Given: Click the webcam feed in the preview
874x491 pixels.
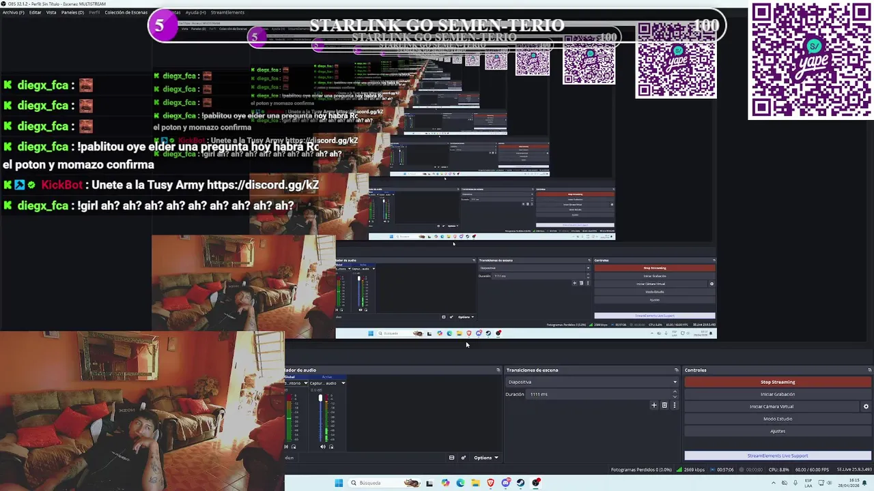Looking at the screenshot, I should tap(142, 411).
